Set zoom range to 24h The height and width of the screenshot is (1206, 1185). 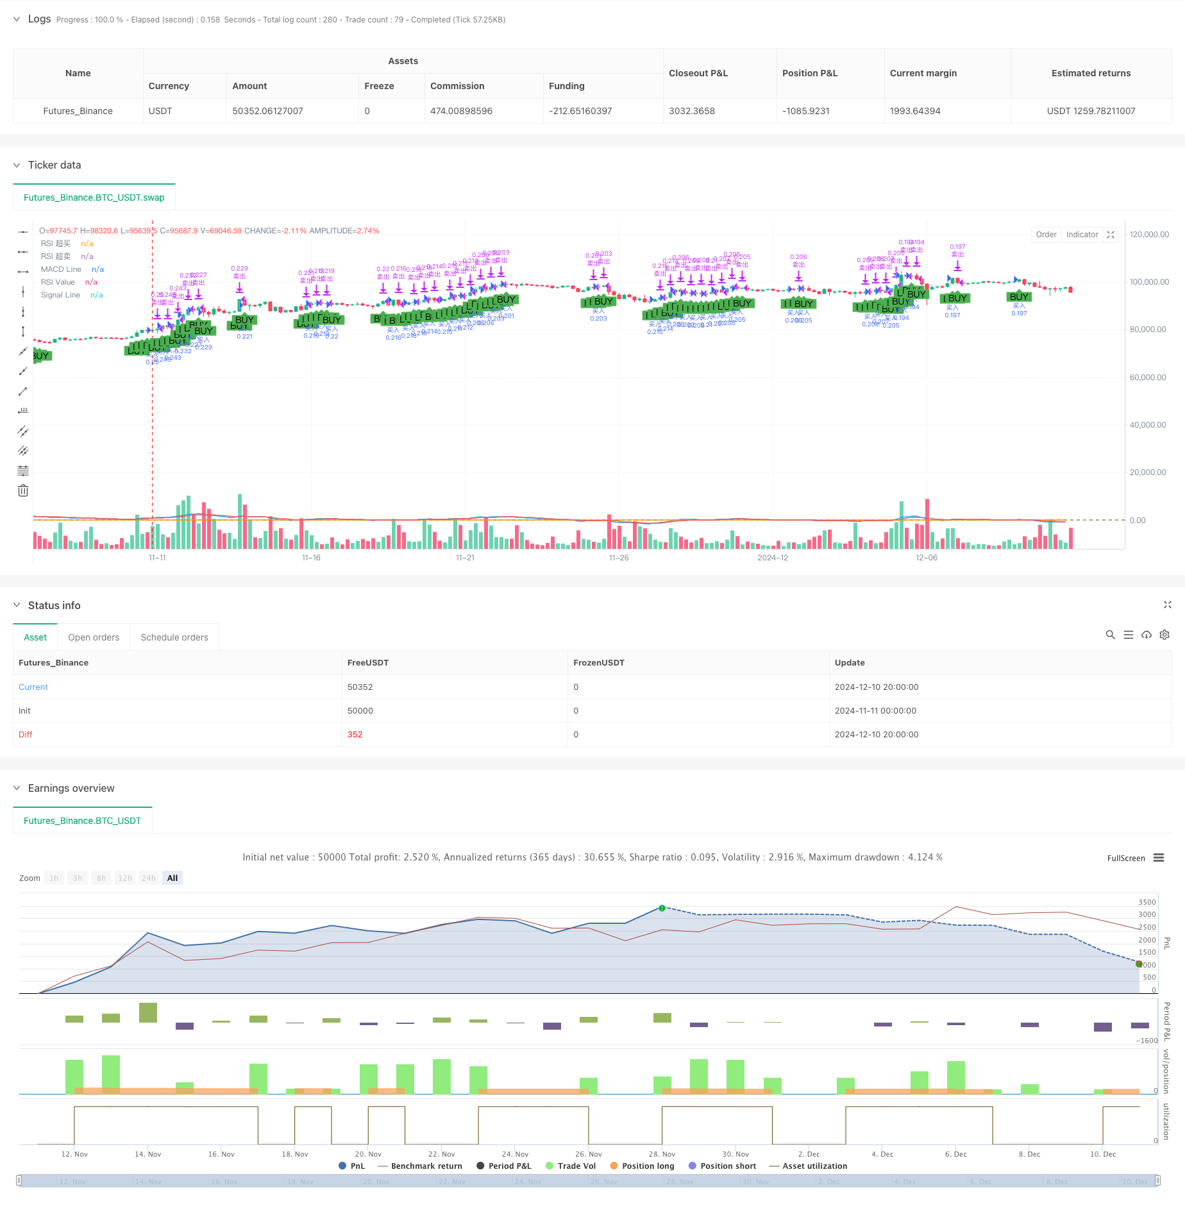(x=149, y=878)
